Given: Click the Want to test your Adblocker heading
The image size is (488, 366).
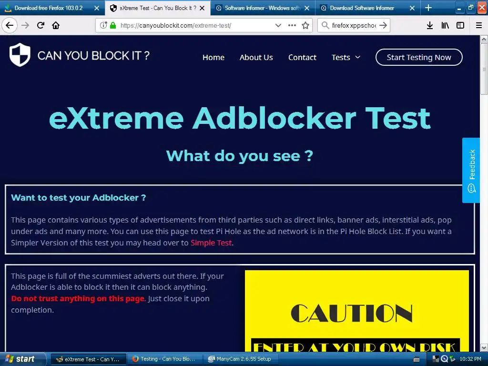Looking at the screenshot, I should [79, 198].
